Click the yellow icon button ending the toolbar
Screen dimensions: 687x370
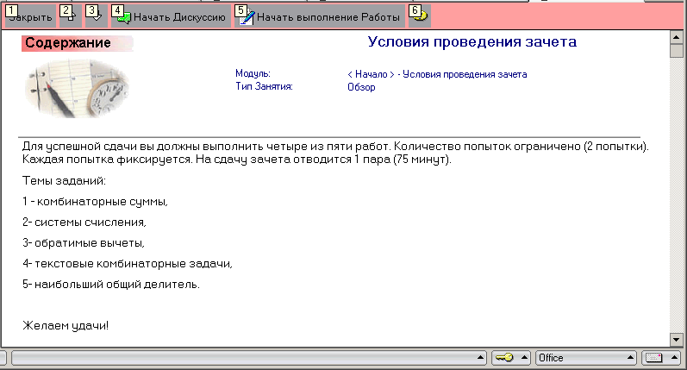(x=420, y=16)
